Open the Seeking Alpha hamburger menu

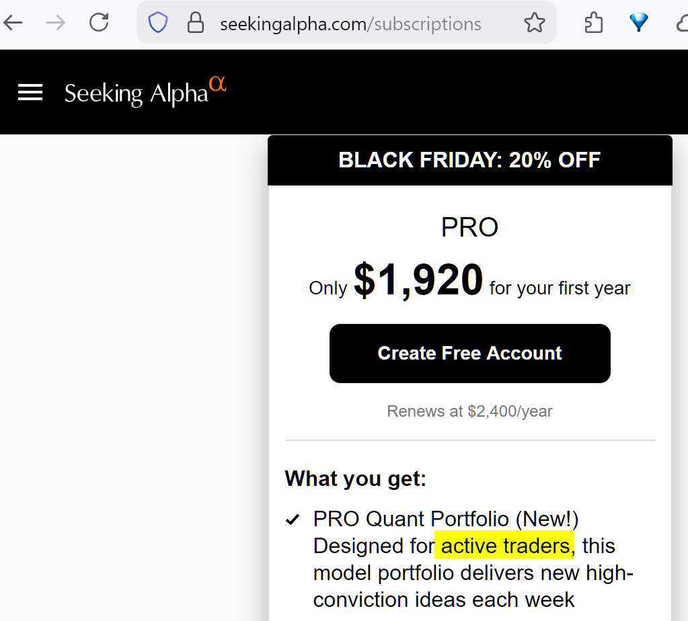[x=30, y=92]
